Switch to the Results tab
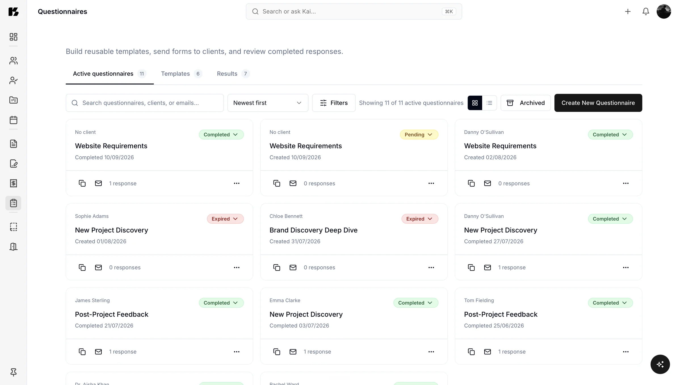This screenshot has width=681, height=385. click(x=233, y=74)
